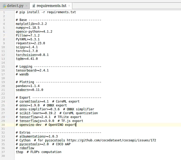Screen dimensions: 181x160
Task: Click the github.com cocoapi issues URL
Action: (111, 140)
